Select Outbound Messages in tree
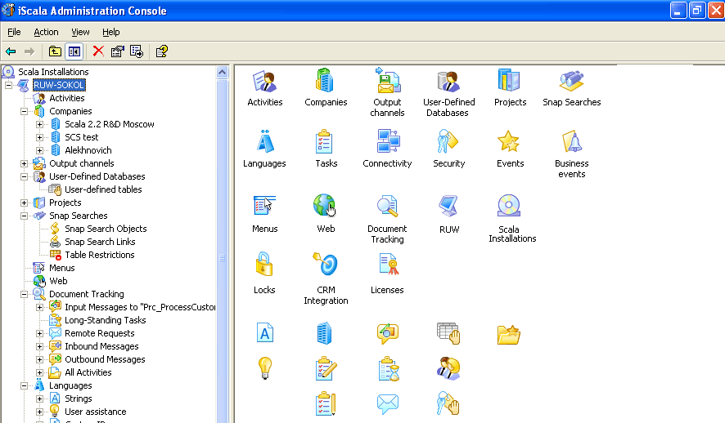The width and height of the screenshot is (725, 423). 105,359
